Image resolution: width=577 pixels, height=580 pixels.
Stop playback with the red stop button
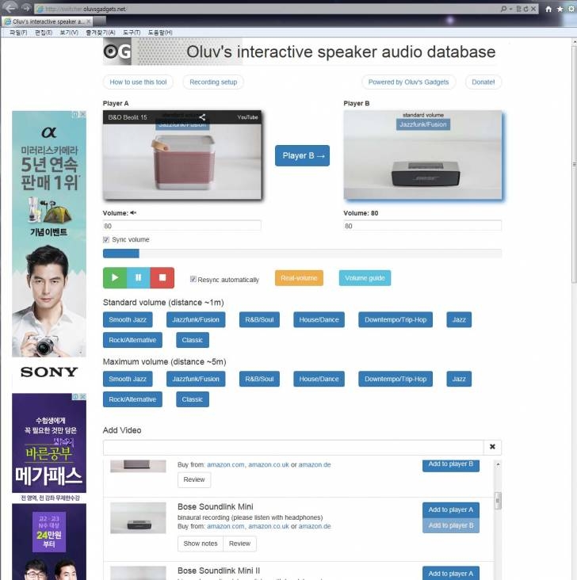(x=162, y=278)
